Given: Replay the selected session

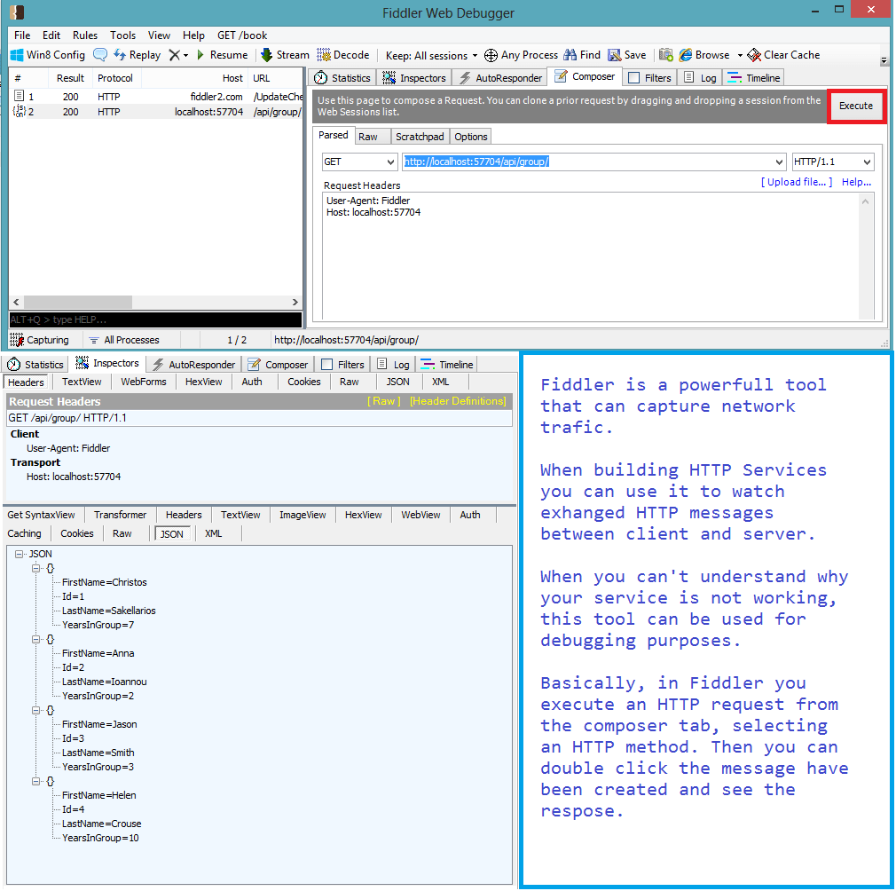Looking at the screenshot, I should 137,55.
